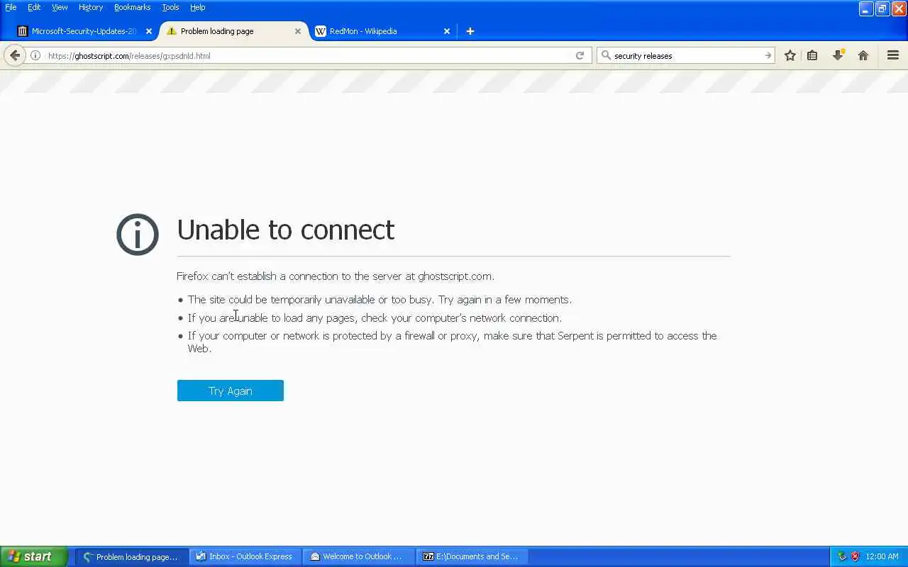
Task: Click the Unable to connect heading
Action: click(285, 230)
